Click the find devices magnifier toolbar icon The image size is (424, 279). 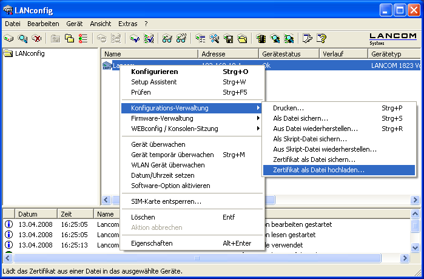[22, 38]
